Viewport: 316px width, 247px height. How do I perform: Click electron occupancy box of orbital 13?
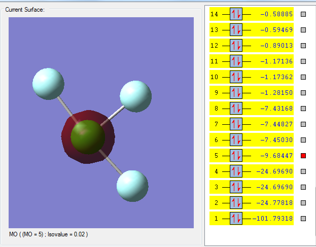pyautogui.click(x=236, y=30)
